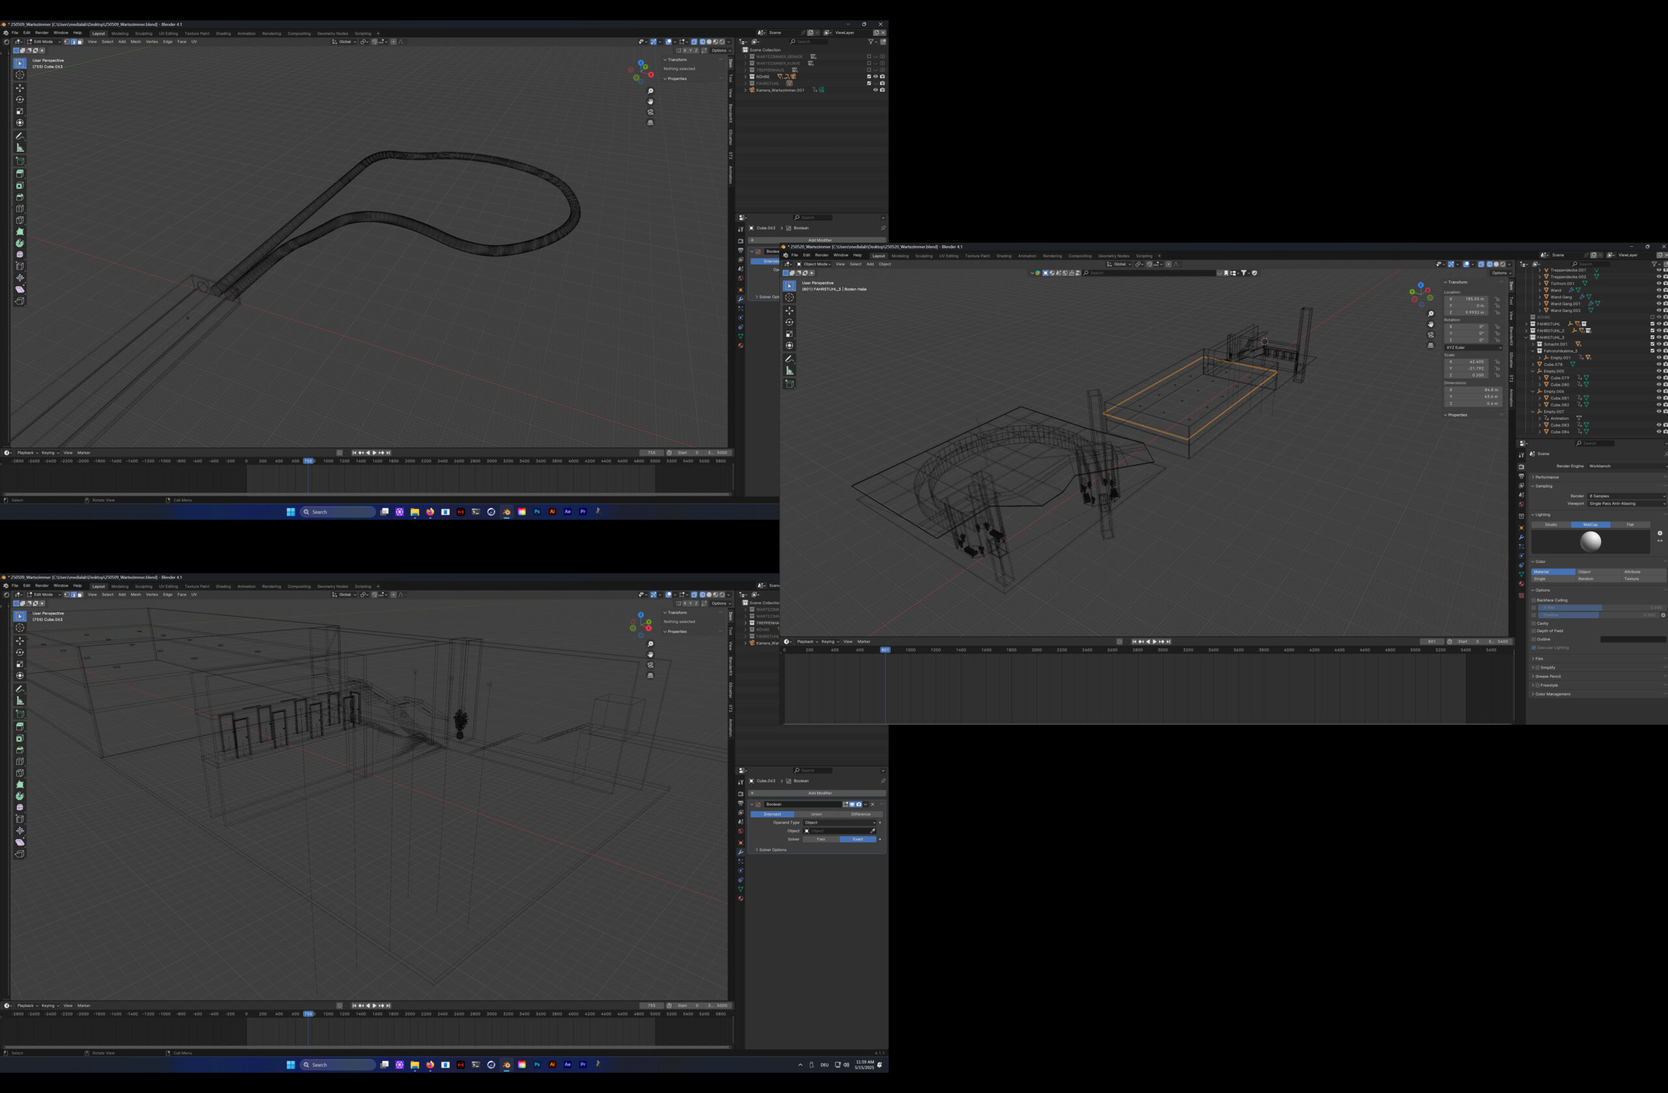Adjust the Shadow slider in the right window

click(1598, 615)
